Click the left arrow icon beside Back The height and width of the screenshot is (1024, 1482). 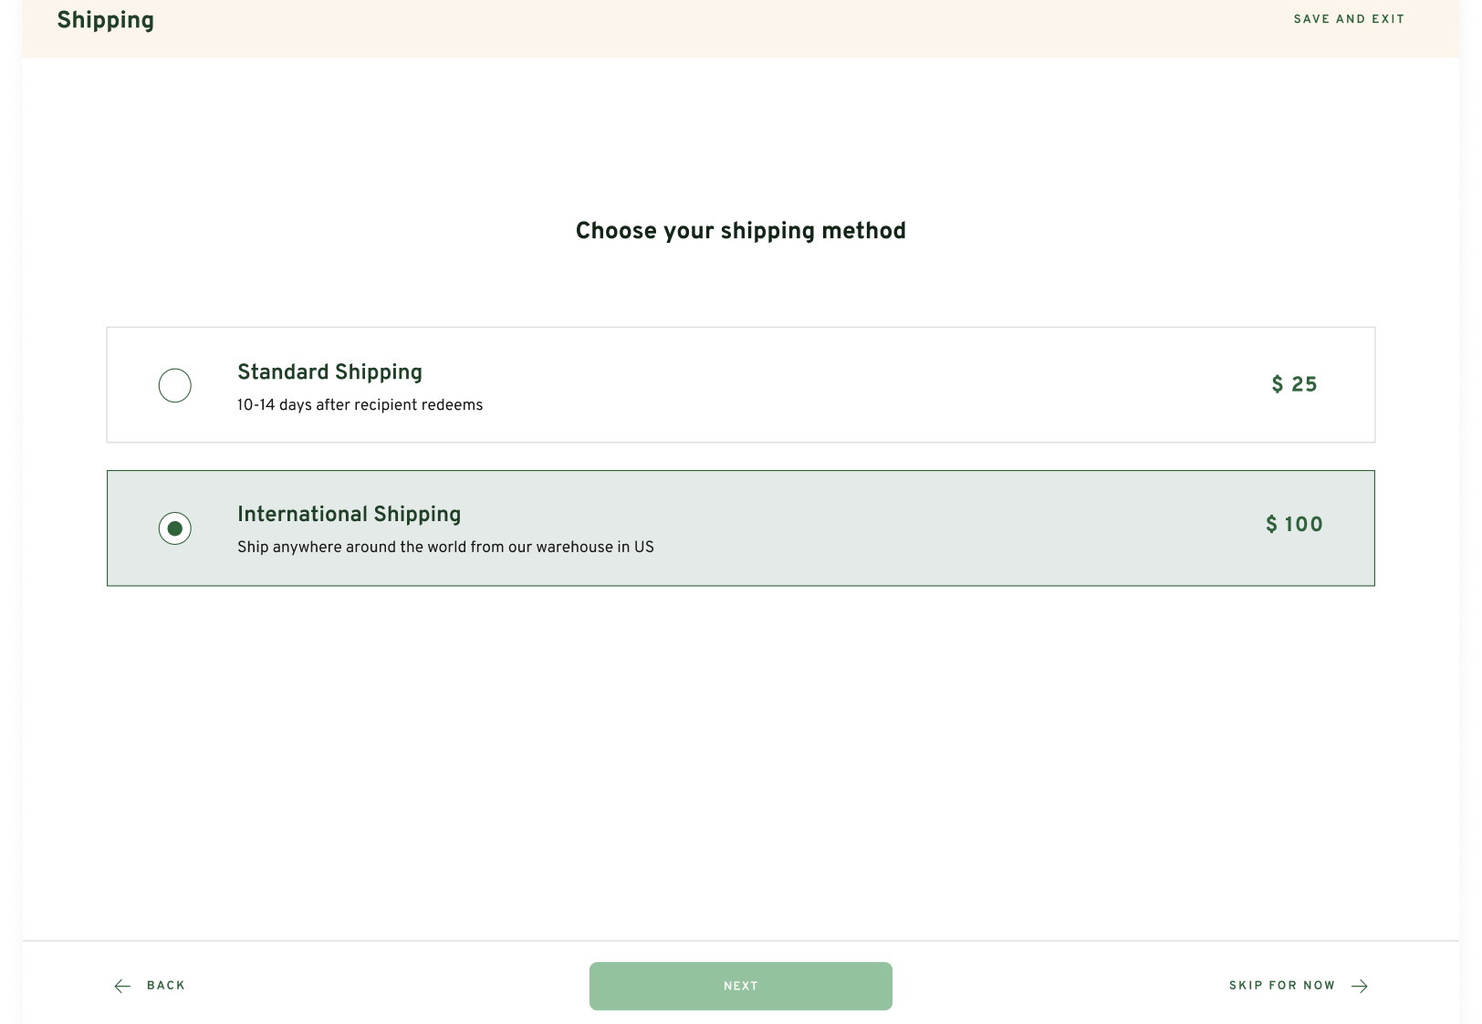pos(122,986)
